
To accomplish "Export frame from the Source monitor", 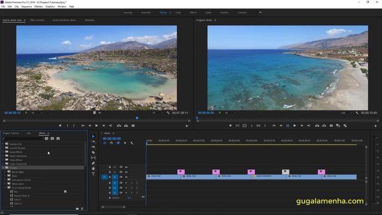I will 133,126.
